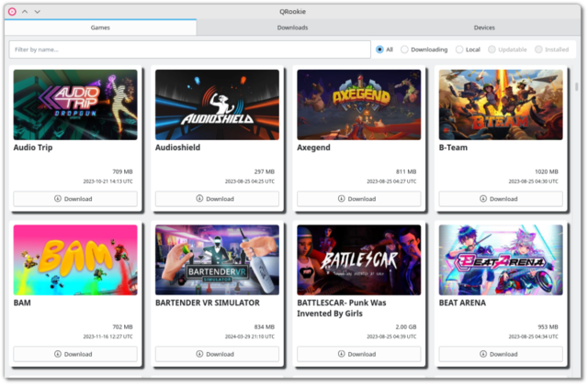The image size is (588, 385).
Task: Click the Filter by name search field
Action: 190,49
